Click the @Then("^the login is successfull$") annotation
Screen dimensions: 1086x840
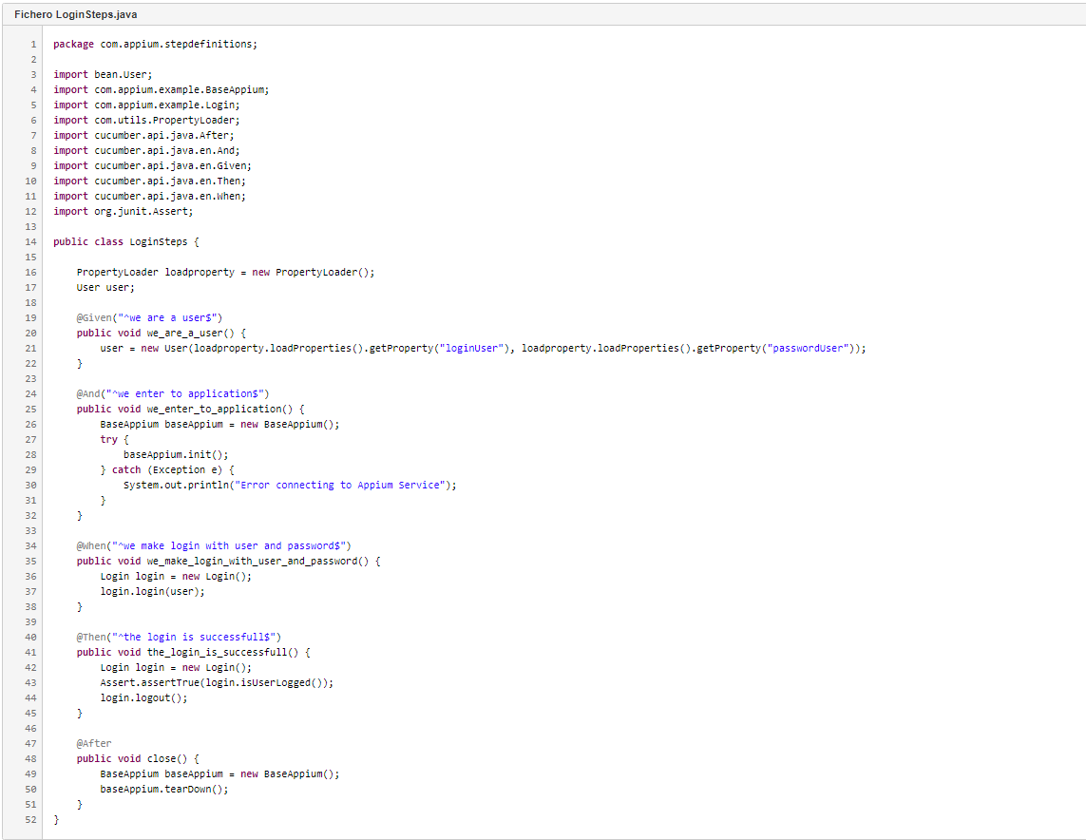click(x=179, y=637)
